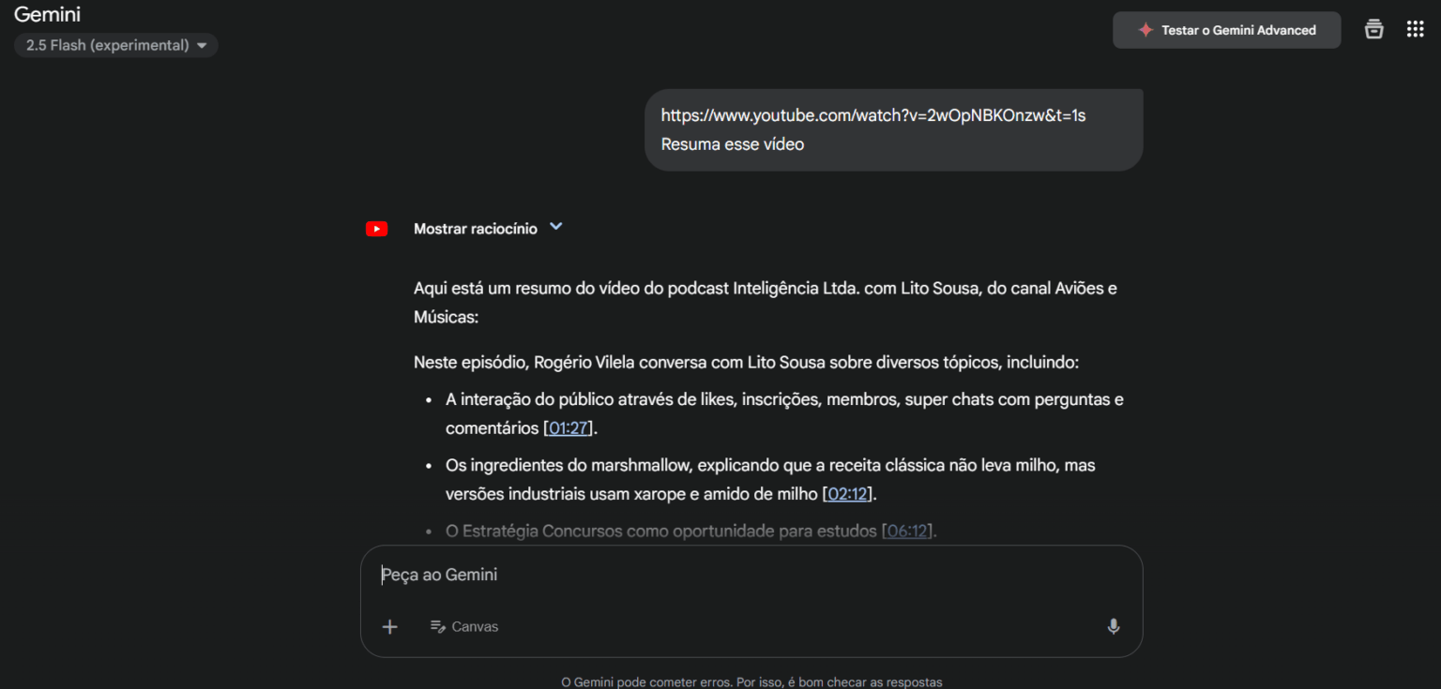Open the Canvas tool
This screenshot has width=1441, height=689.
[464, 626]
